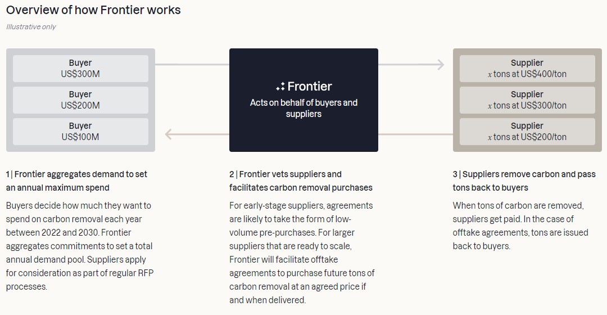Select the Buyer US$300M box
The width and height of the screenshot is (607, 315).
pos(80,69)
